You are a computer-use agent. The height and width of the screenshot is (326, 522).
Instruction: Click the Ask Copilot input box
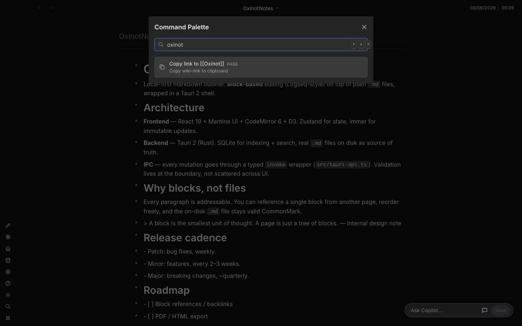coord(444,310)
